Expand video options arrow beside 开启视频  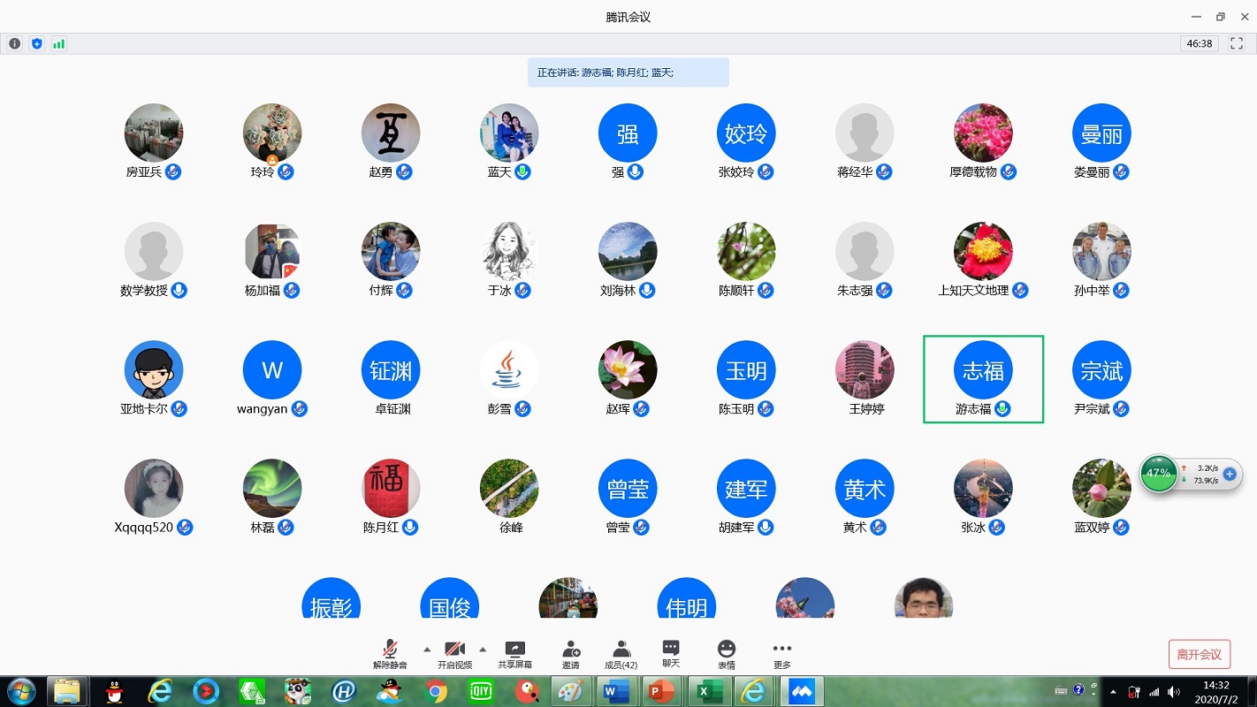(x=483, y=649)
